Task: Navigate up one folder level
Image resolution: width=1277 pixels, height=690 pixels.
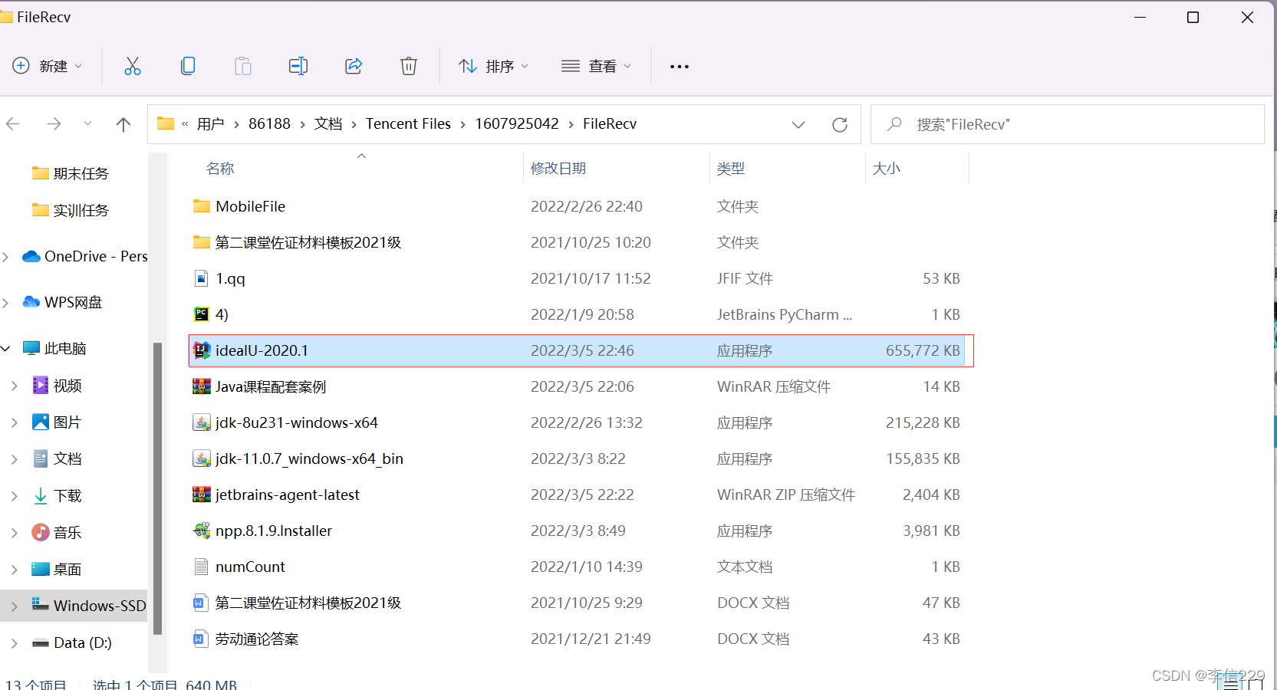Action: pos(123,123)
